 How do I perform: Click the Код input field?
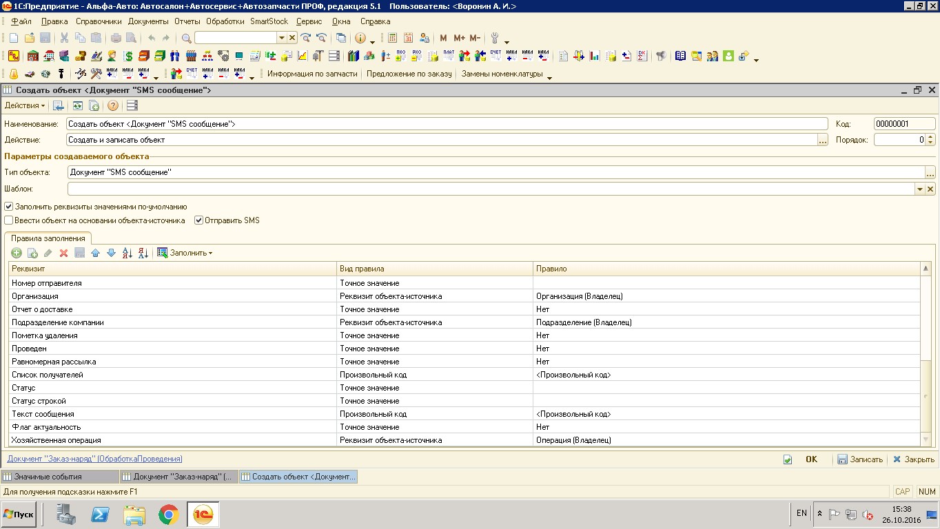tap(904, 124)
